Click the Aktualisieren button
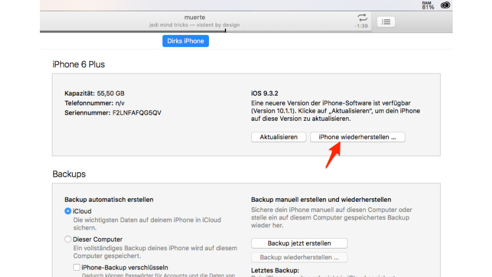The width and height of the screenshot is (492, 277). pyautogui.click(x=278, y=137)
